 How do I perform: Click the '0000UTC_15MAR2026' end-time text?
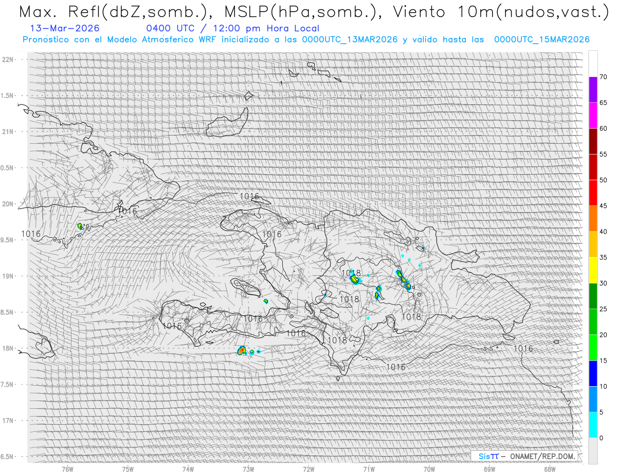(x=541, y=40)
